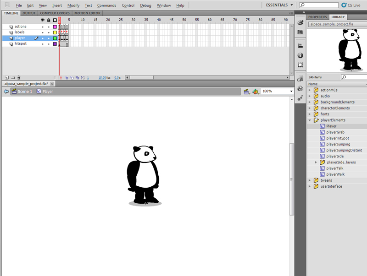Click the Edit Scene clapperboard icon
This screenshot has height=276, width=367.
click(x=246, y=92)
